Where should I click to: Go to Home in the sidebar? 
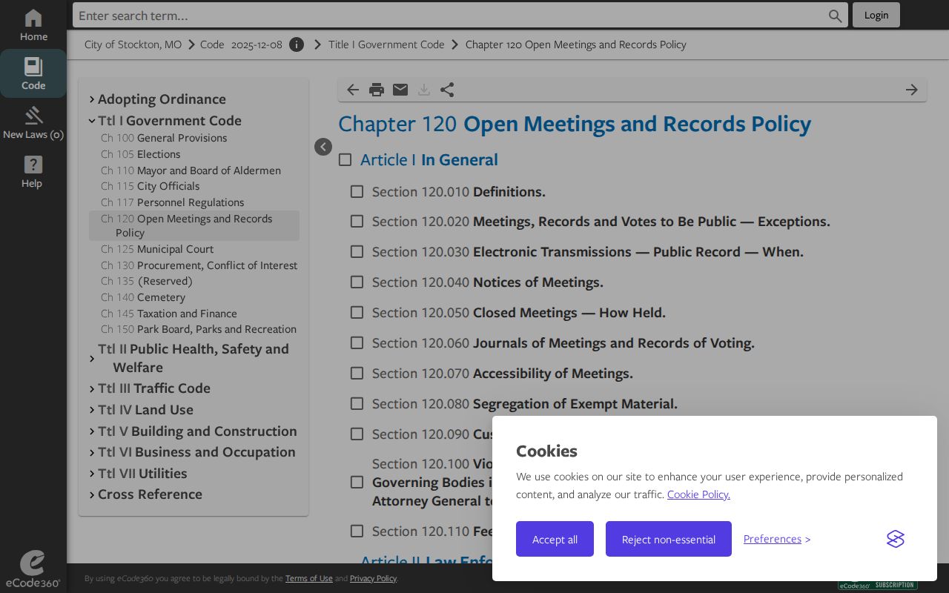(33, 25)
